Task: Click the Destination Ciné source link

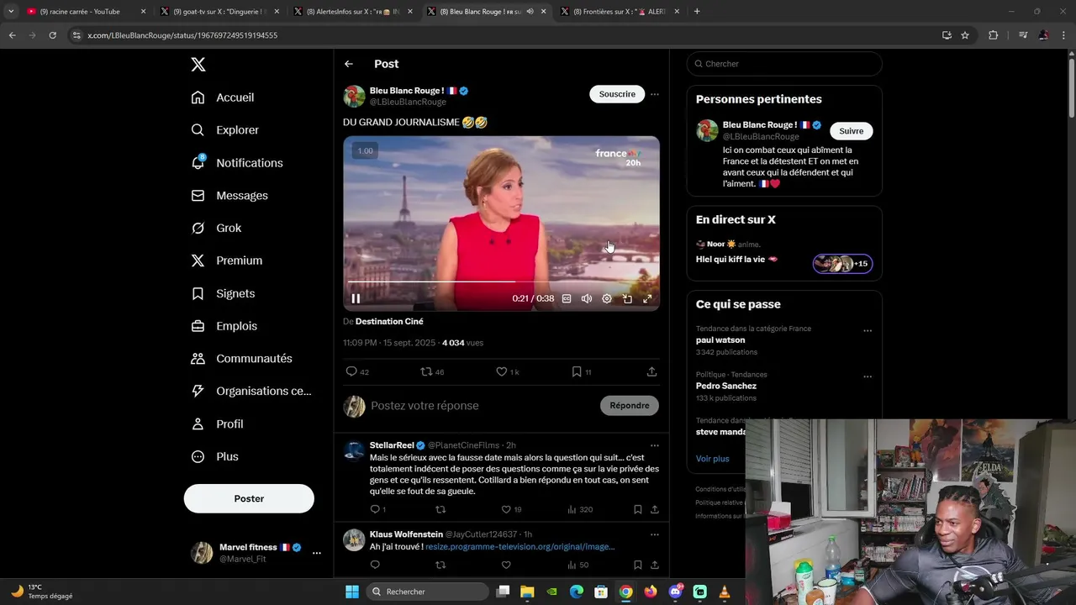Action: point(389,322)
